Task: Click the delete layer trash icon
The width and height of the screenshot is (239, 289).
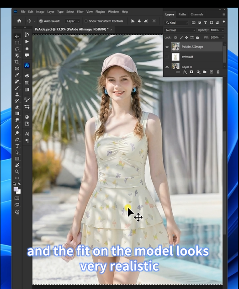Action: [218, 72]
